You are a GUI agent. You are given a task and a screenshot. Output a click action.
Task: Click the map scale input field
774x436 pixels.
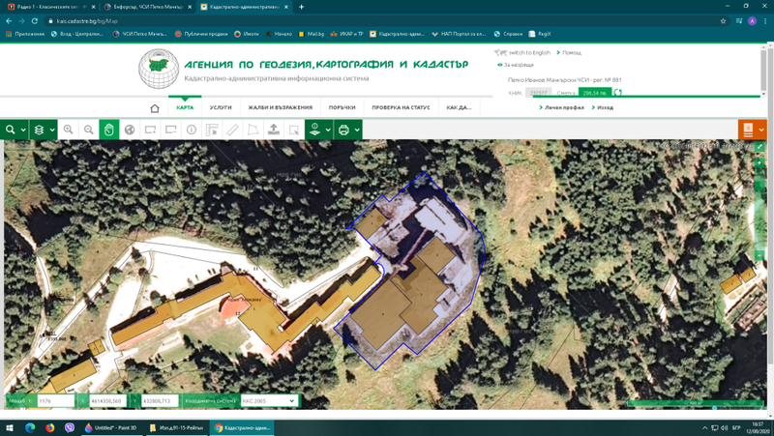[55, 400]
